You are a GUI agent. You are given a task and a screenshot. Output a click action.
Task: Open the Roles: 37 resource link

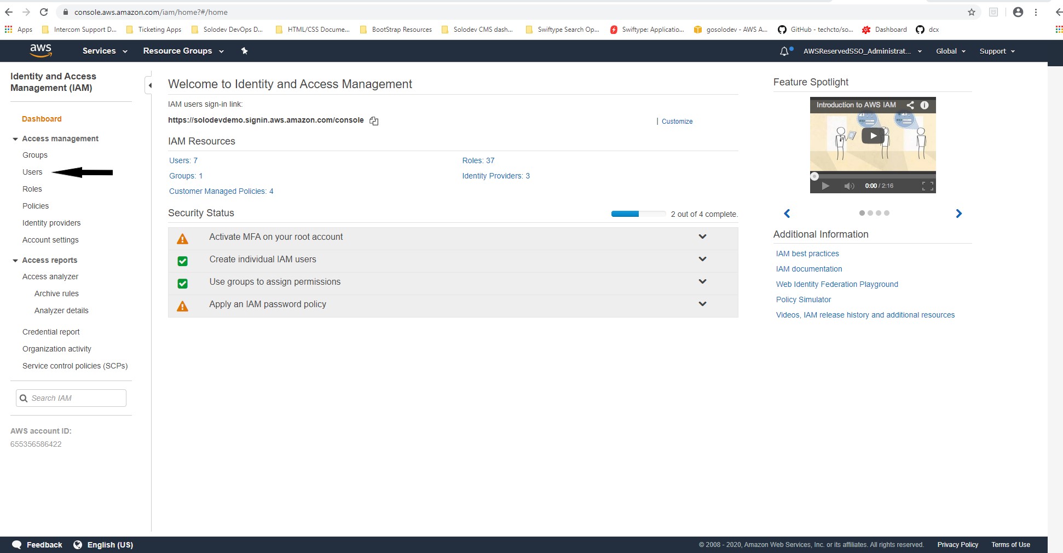coord(478,160)
